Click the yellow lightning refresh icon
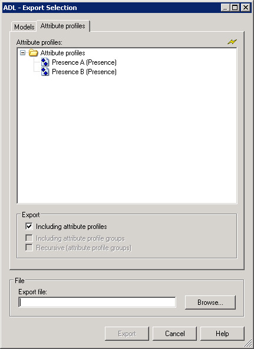The height and width of the screenshot is (349, 254). pyautogui.click(x=232, y=42)
